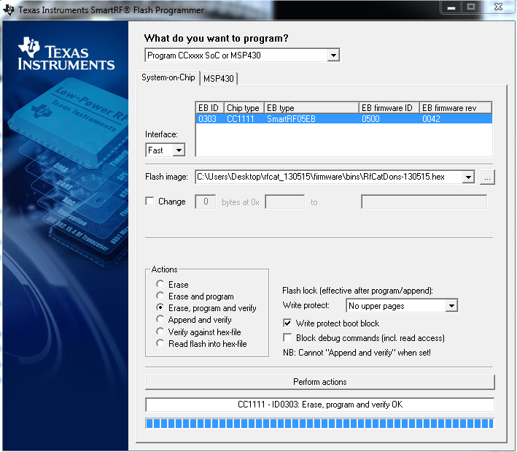
Task: Click the Texas Instruments logo in sidebar
Action: pyautogui.click(x=66, y=55)
